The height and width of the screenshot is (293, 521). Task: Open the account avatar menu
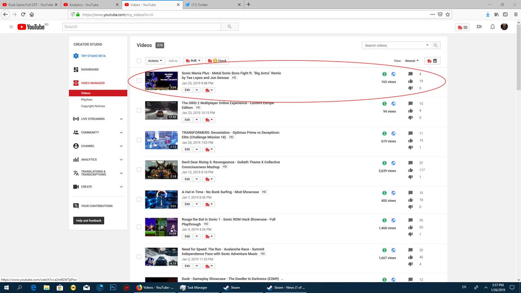click(504, 27)
